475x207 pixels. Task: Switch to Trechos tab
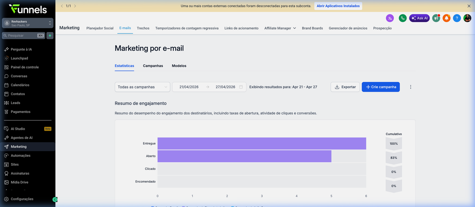[x=143, y=28]
